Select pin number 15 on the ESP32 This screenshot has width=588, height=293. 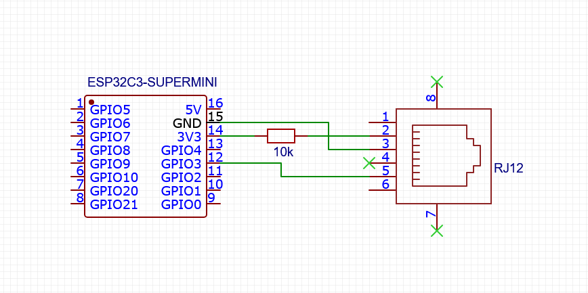pyautogui.click(x=215, y=116)
